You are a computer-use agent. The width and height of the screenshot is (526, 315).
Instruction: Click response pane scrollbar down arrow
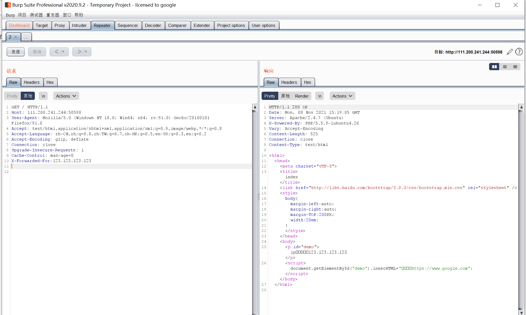tap(521, 312)
